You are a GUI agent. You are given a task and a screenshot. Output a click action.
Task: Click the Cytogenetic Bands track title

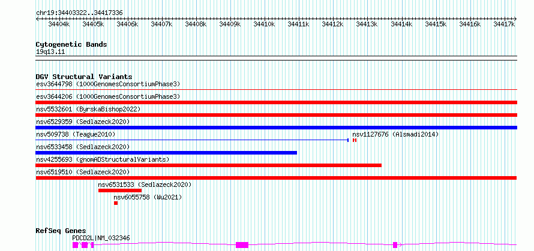pyautogui.click(x=71, y=44)
